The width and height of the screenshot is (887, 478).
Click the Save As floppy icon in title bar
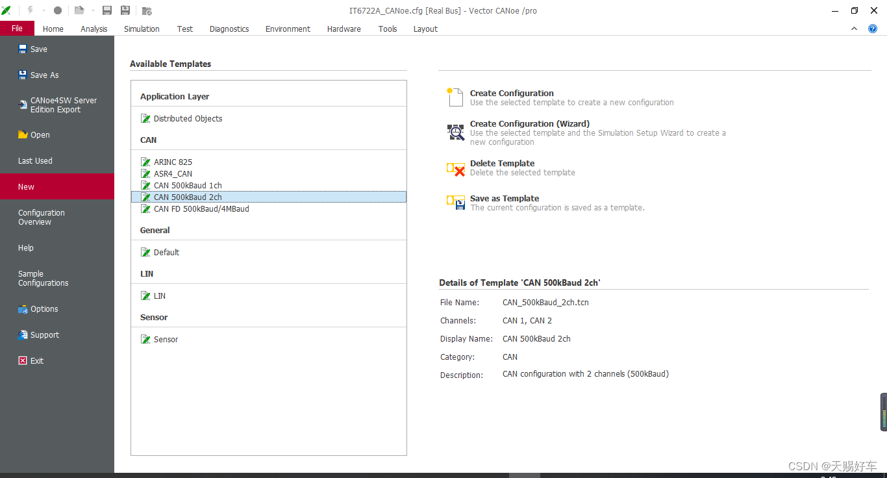(125, 10)
